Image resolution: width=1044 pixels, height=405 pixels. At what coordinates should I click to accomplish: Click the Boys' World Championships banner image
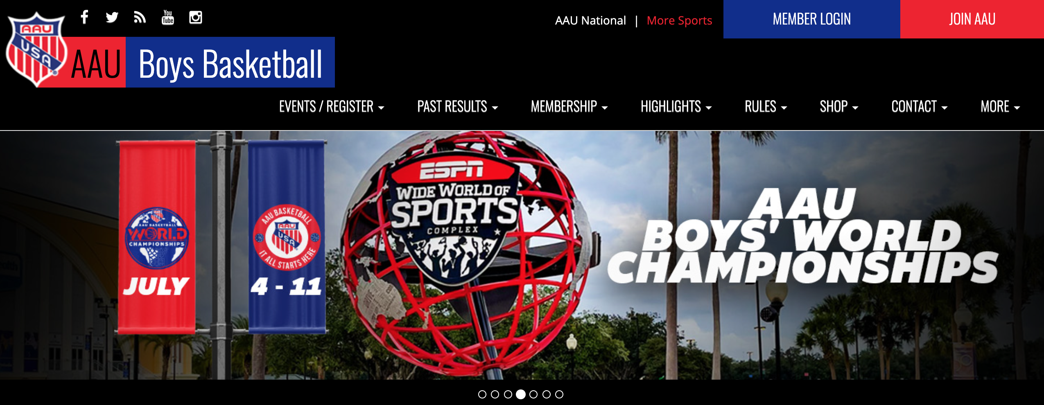click(x=522, y=255)
